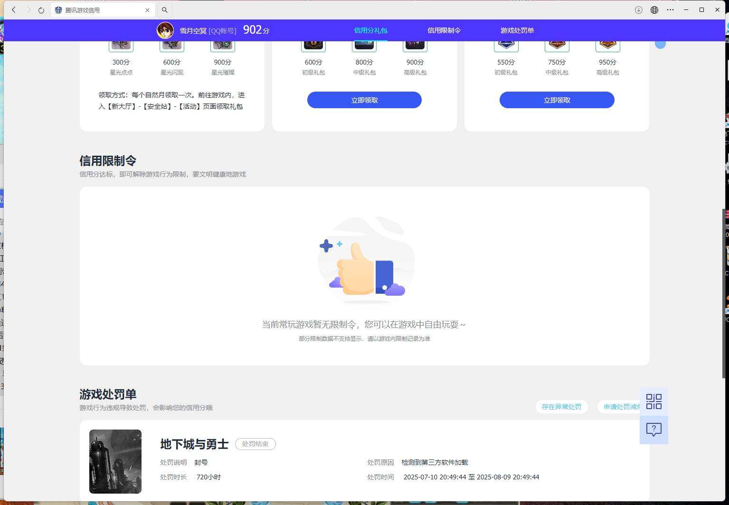Switch to the 信用限制令 tab
Image resolution: width=729 pixels, height=505 pixels.
point(444,30)
